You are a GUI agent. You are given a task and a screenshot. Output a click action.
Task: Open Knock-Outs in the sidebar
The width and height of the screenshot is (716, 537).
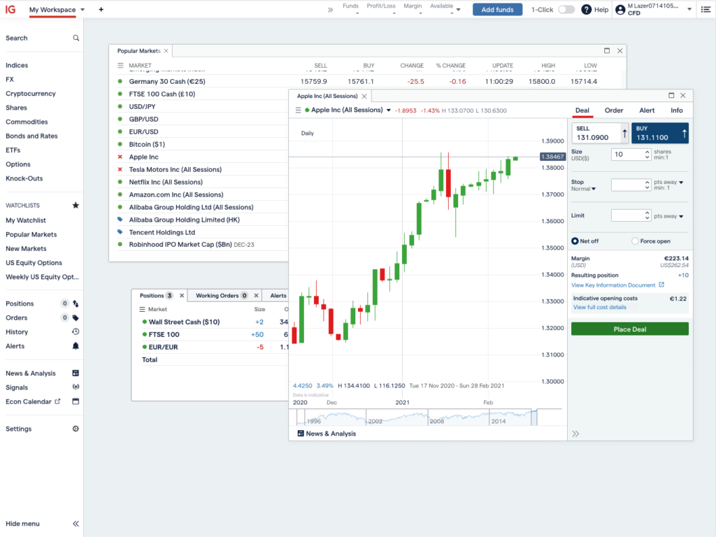pos(24,178)
